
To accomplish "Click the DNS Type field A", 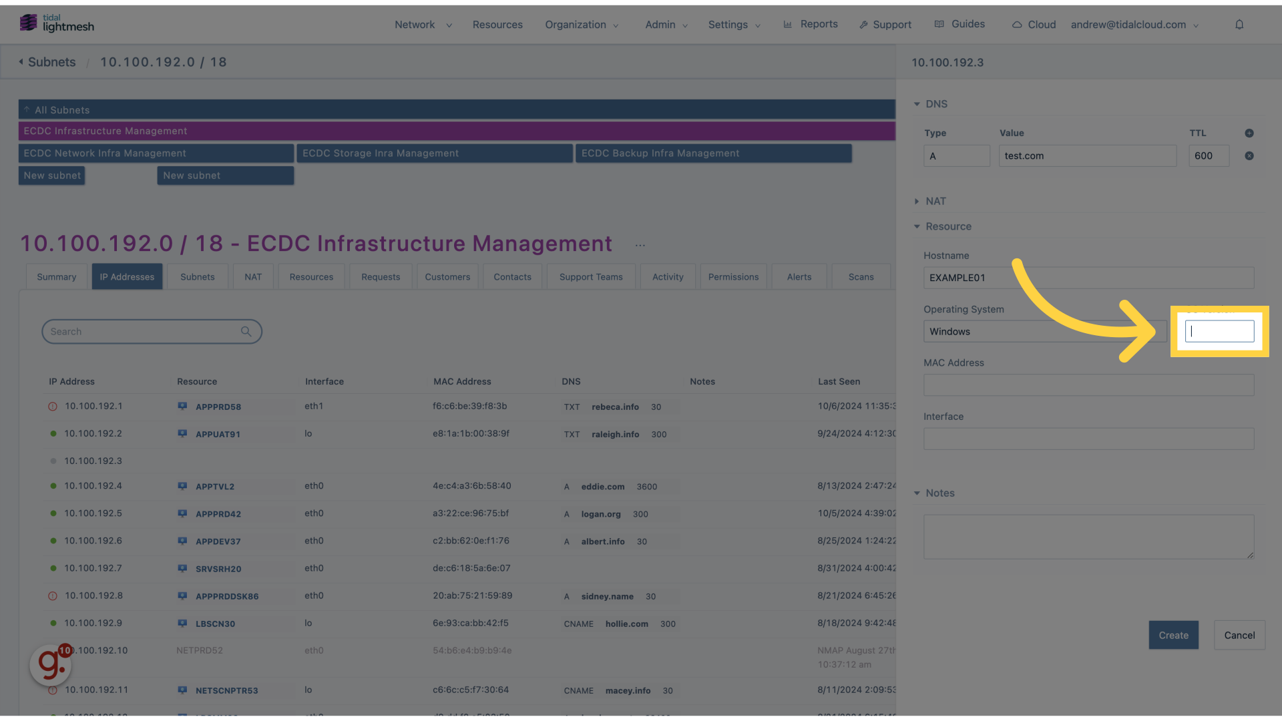I will pos(957,156).
